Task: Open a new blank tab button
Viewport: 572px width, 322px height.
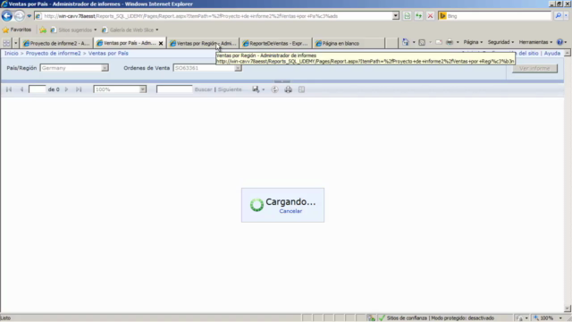Action: coord(391,43)
